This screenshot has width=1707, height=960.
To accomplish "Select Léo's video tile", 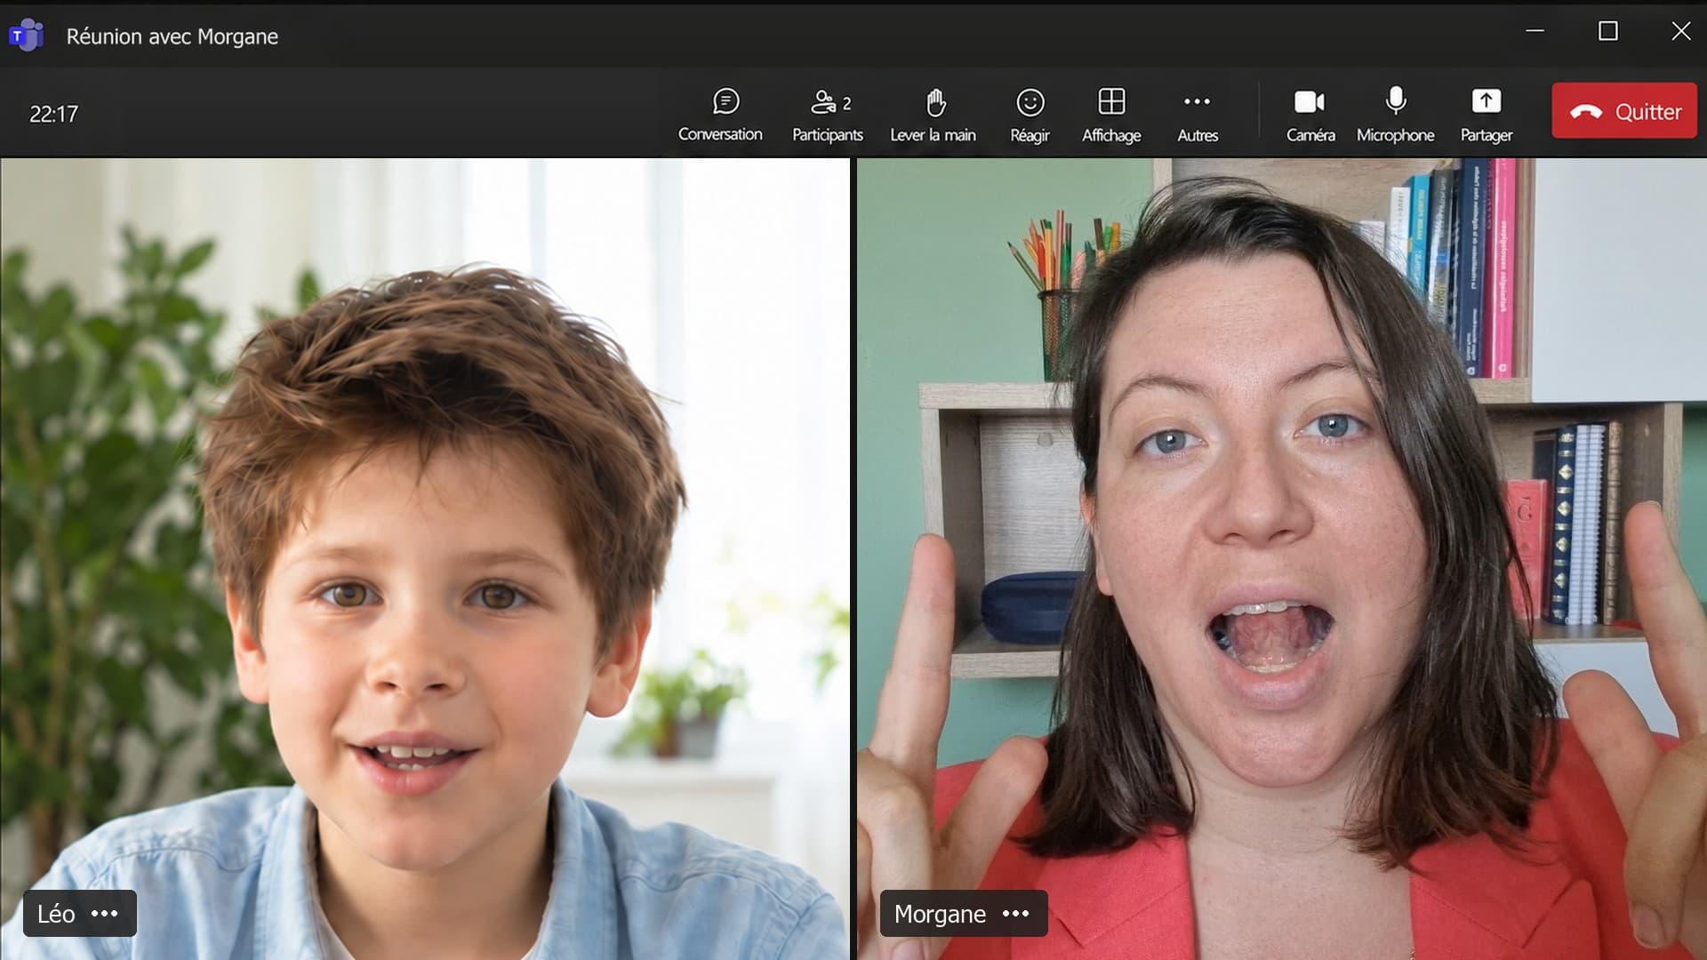I will click(425, 558).
